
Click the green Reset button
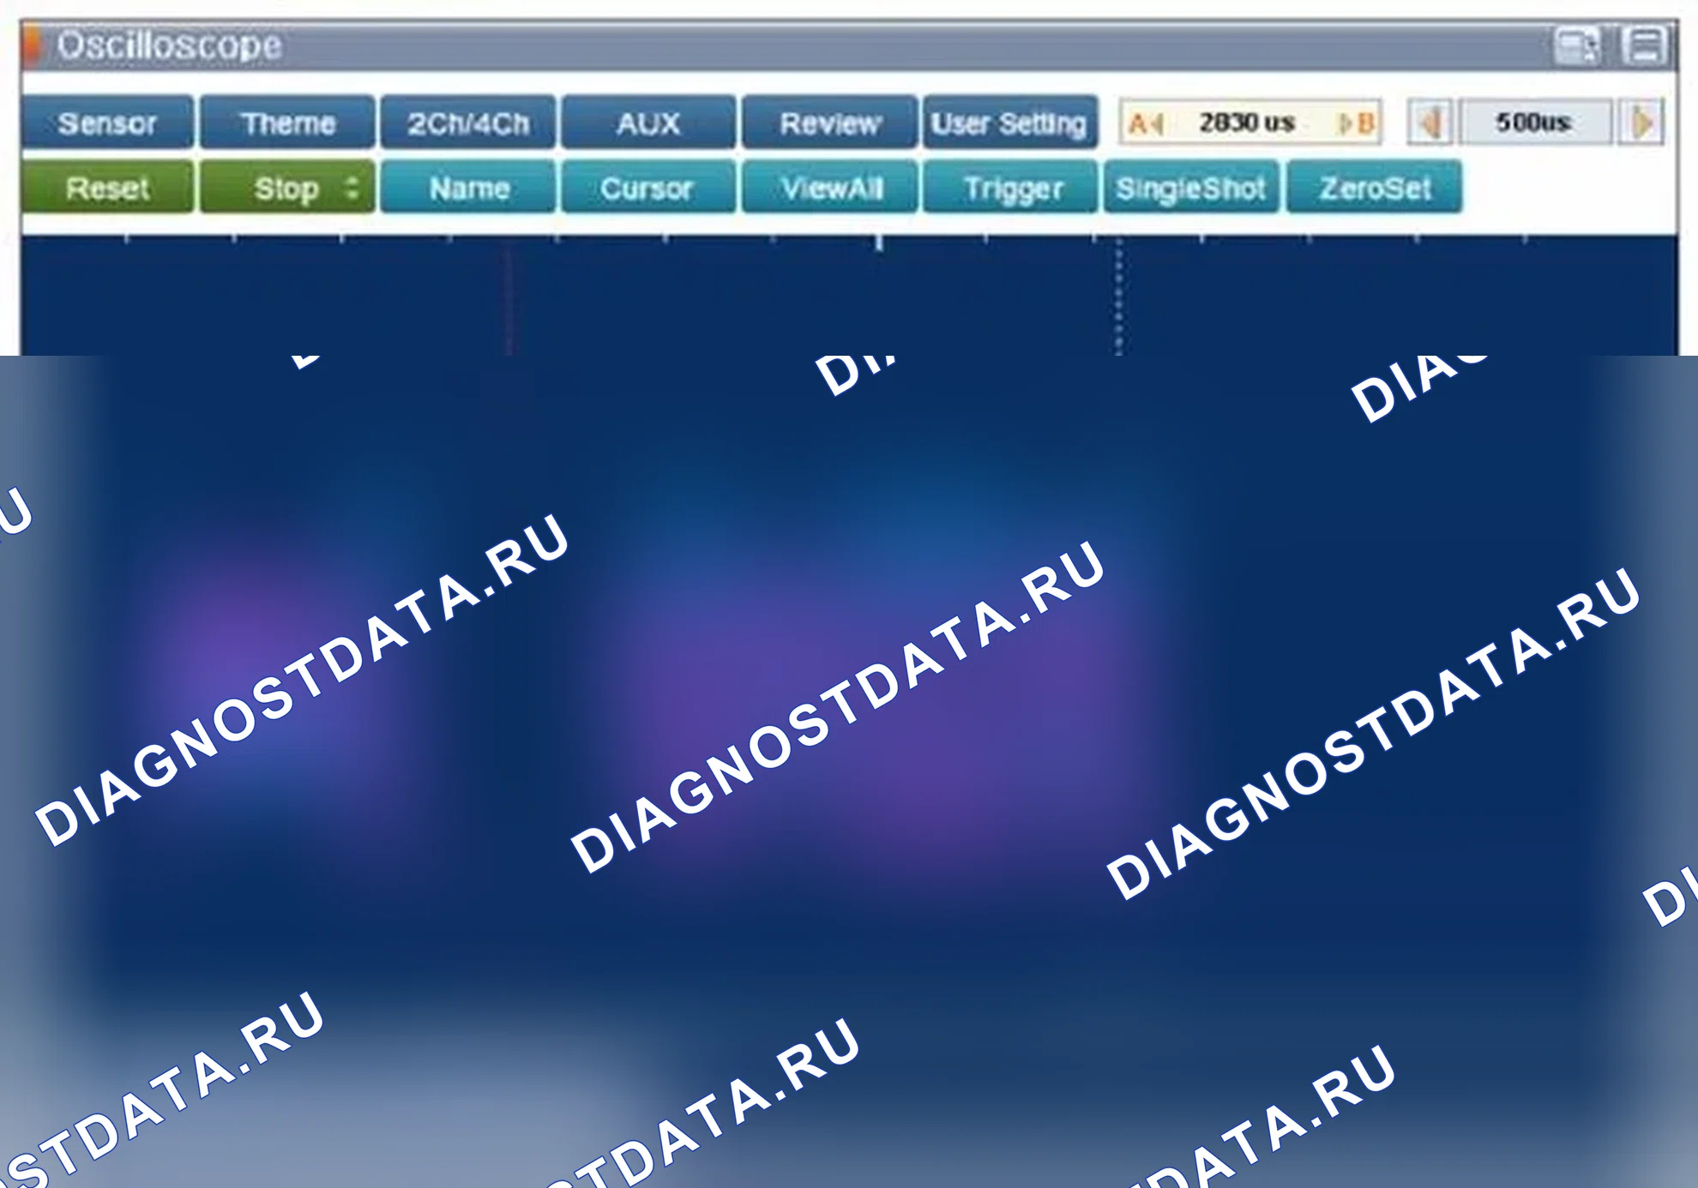coord(107,187)
